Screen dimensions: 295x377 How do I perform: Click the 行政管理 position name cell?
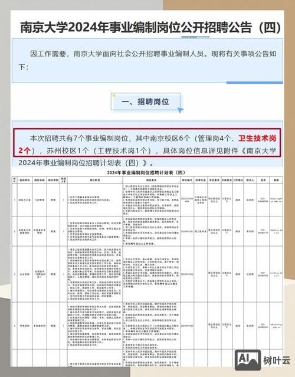pyautogui.click(x=40, y=200)
